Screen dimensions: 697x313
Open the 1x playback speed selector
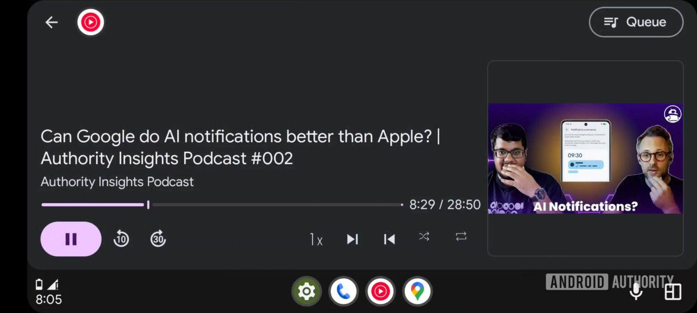tap(316, 239)
